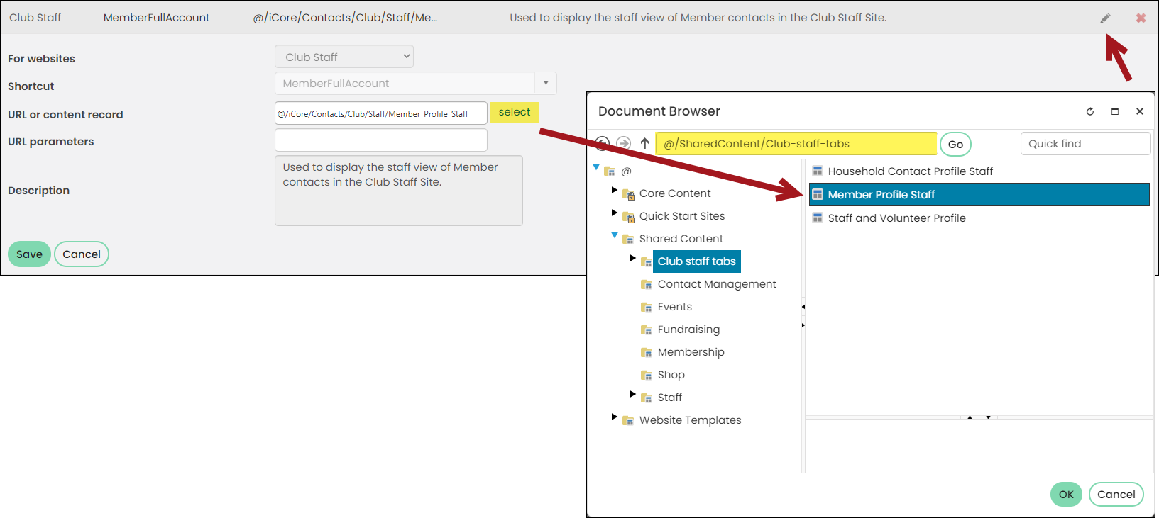Click the Staff and Volunteer Profile document icon
This screenshot has height=518, width=1159.
pyautogui.click(x=818, y=218)
